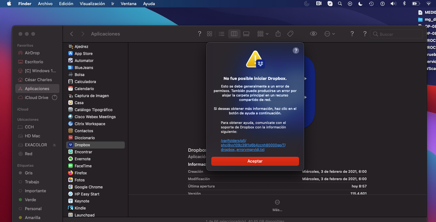This screenshot has width=436, height=222.
Task: Select AirDrop in sidebar favorites
Action: click(x=37, y=53)
